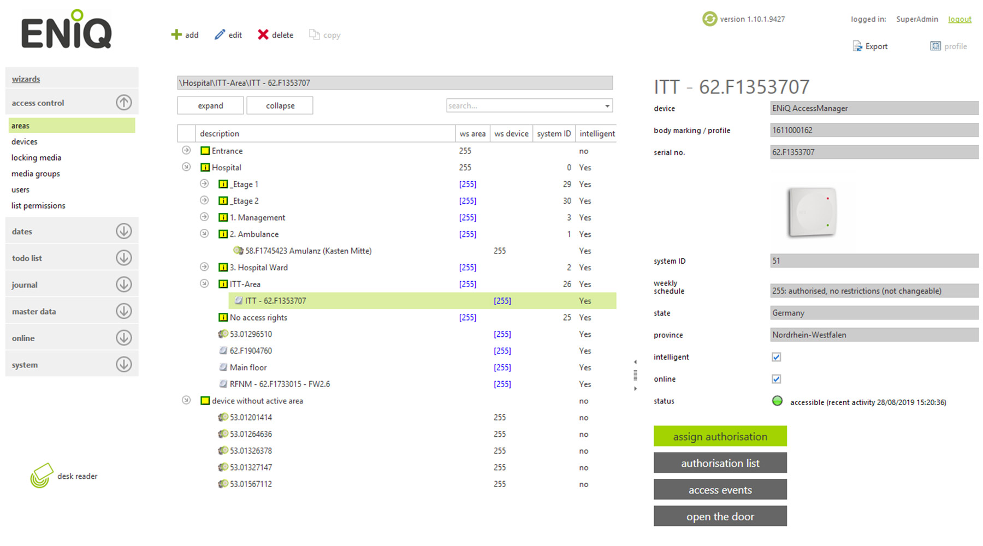Open the search dropdown arrow
Image resolution: width=983 pixels, height=546 pixels.
[x=607, y=106]
